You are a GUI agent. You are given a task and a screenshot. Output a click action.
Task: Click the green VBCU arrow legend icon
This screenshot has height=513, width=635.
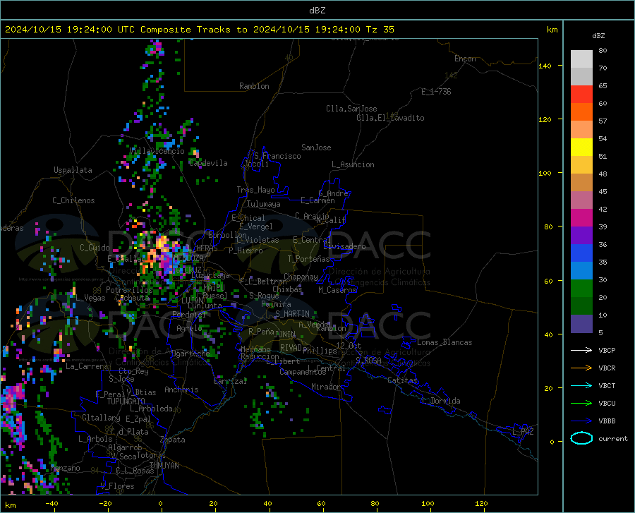pos(581,404)
